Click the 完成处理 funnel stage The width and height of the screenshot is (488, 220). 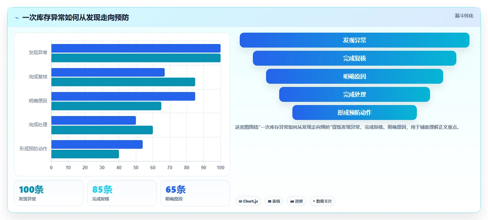(355, 94)
